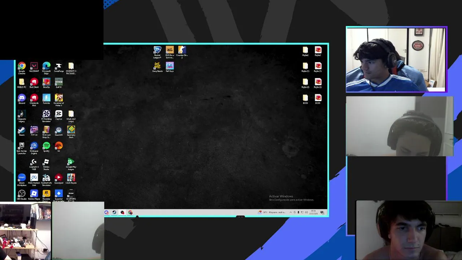Open the SteamVR shortcut
Screen dimensions: 462x260
pyautogui.click(x=58, y=131)
